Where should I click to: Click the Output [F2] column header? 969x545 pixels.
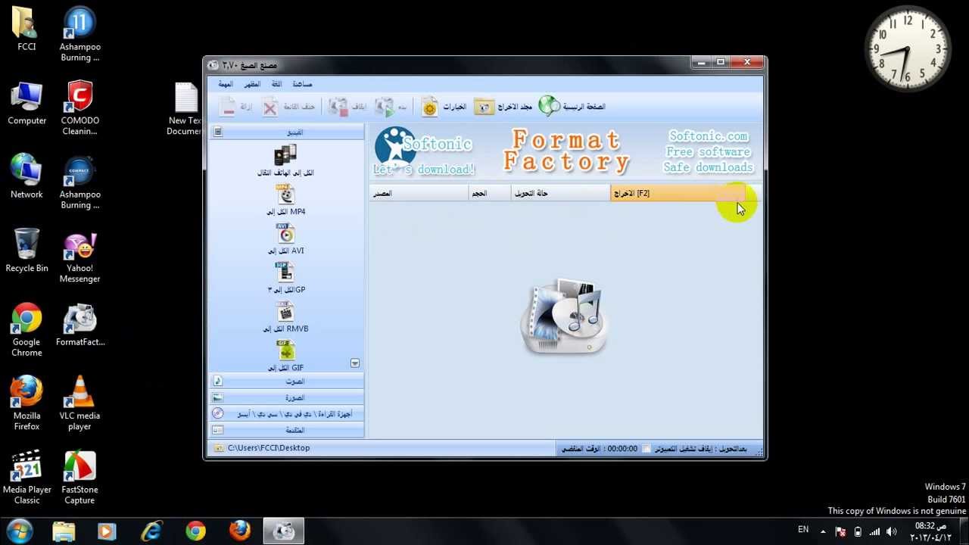(678, 193)
